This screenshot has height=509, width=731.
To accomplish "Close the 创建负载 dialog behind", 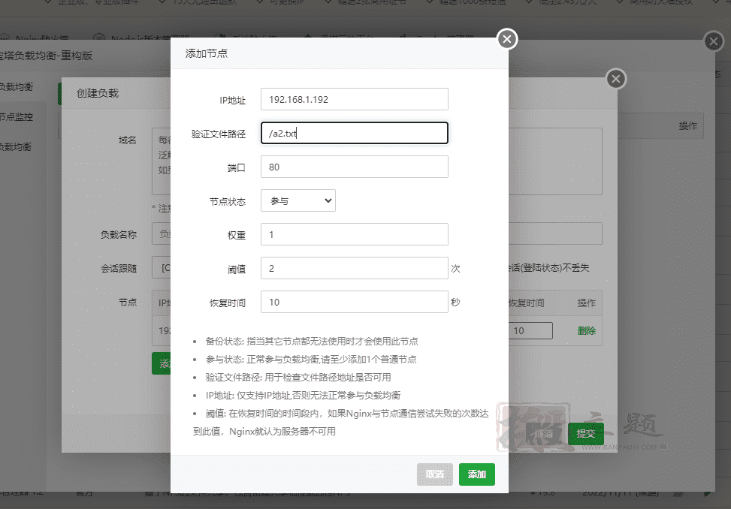I will (x=616, y=79).
